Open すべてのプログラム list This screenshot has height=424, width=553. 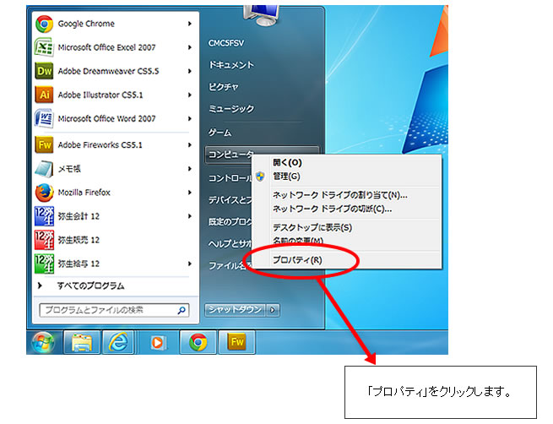(90, 285)
